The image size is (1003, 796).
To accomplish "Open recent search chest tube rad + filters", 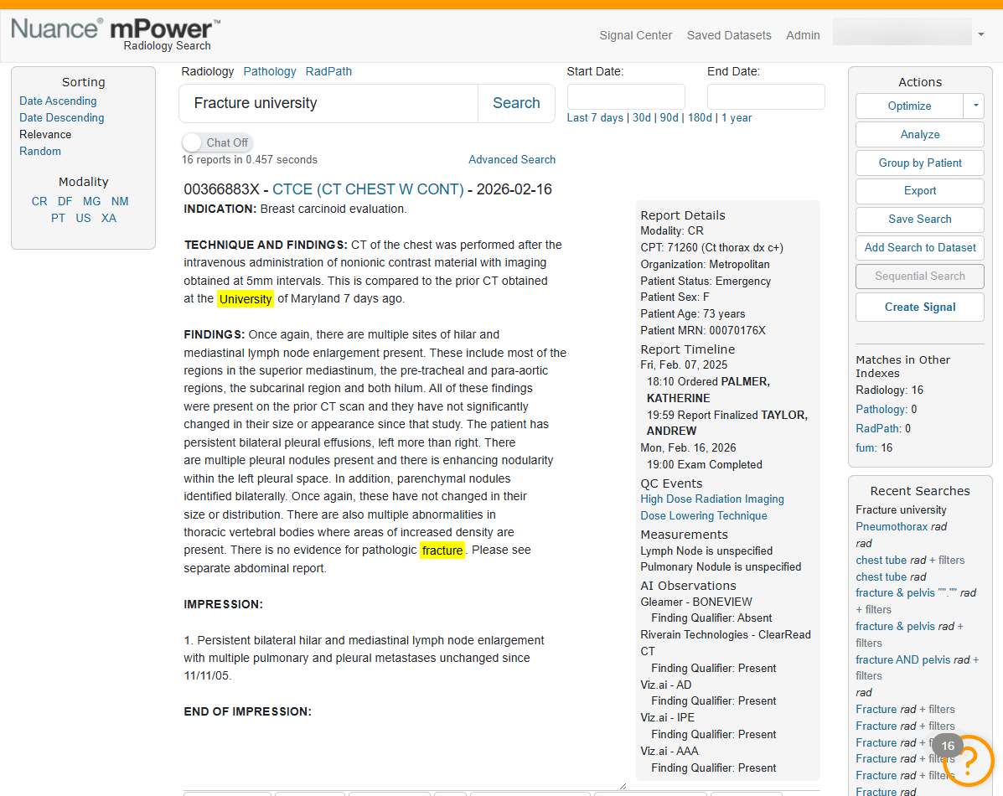I will pos(910,560).
